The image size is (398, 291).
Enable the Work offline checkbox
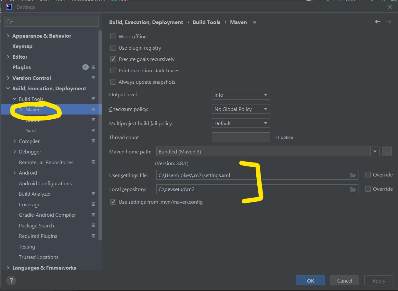click(x=113, y=36)
